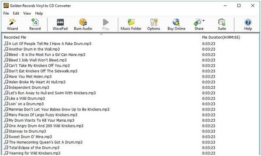Image resolution: width=261 pixels, height=156 pixels.
Task: Open the File menu
Action: tap(6, 13)
